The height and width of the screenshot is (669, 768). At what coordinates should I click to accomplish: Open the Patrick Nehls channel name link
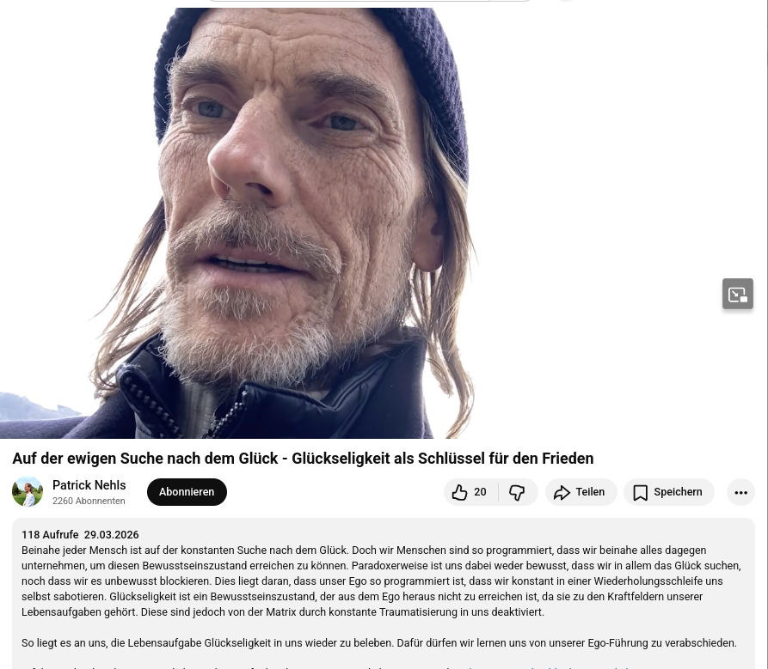tap(89, 485)
